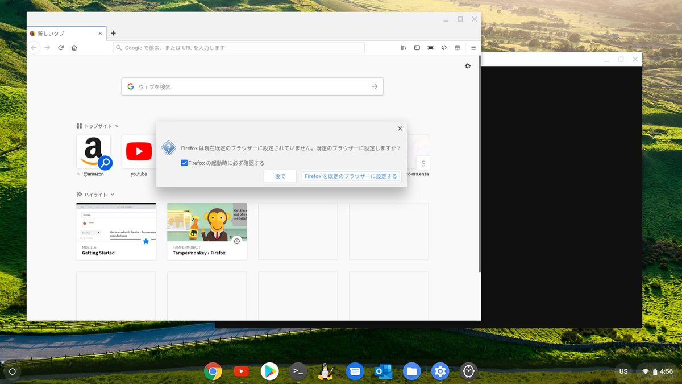Viewport: 682px width, 384px height.
Task: Add a new tab with plus
Action: 113,33
